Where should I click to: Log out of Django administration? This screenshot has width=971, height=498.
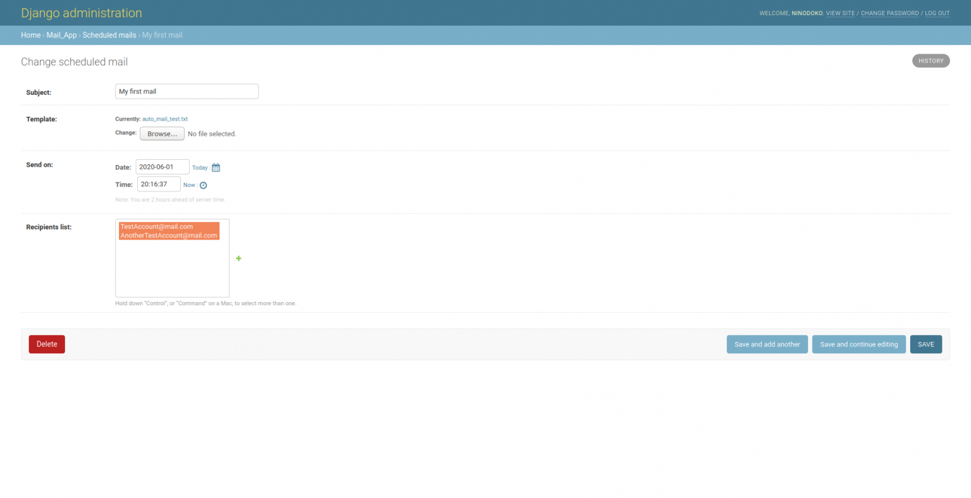click(x=937, y=13)
